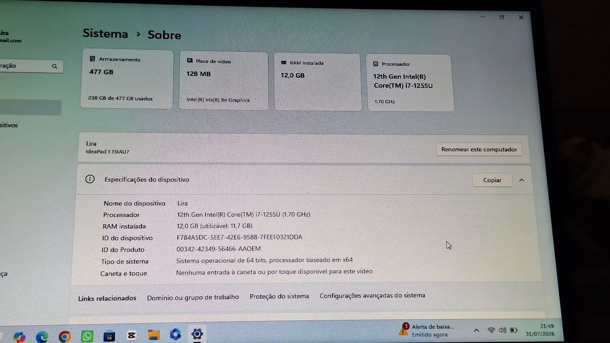Open File Explorer from the taskbar
Image resolution: width=610 pixels, height=343 pixels.
pos(153,335)
